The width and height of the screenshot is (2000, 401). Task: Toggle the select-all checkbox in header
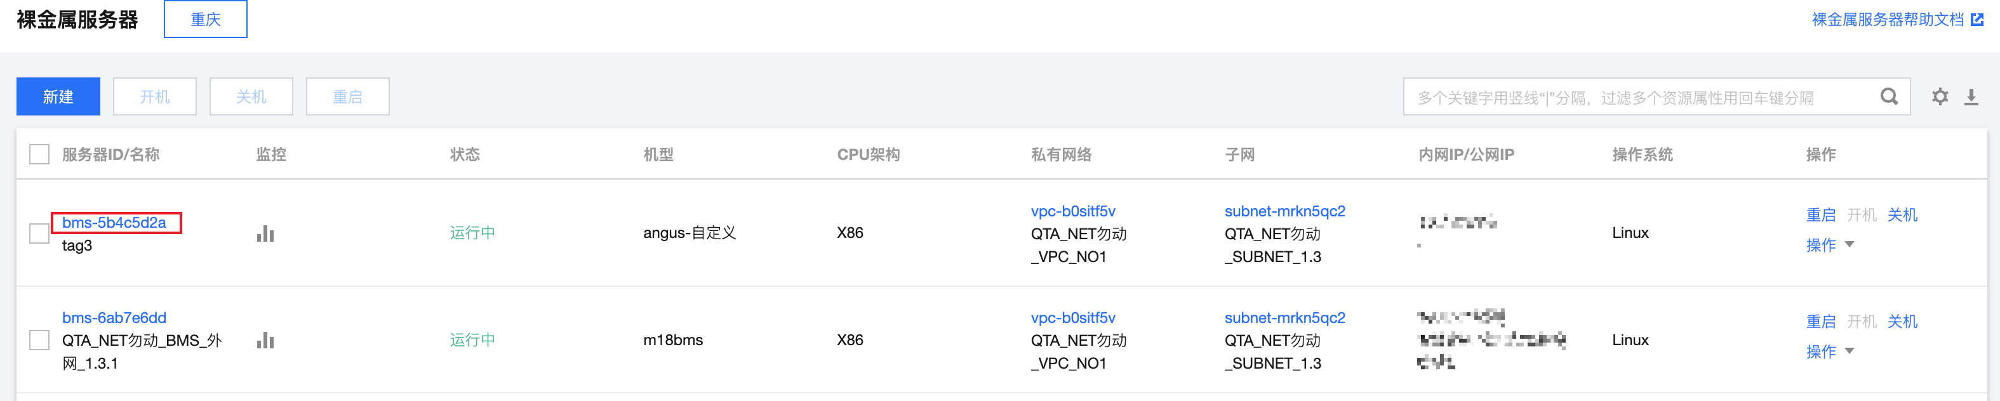[39, 154]
